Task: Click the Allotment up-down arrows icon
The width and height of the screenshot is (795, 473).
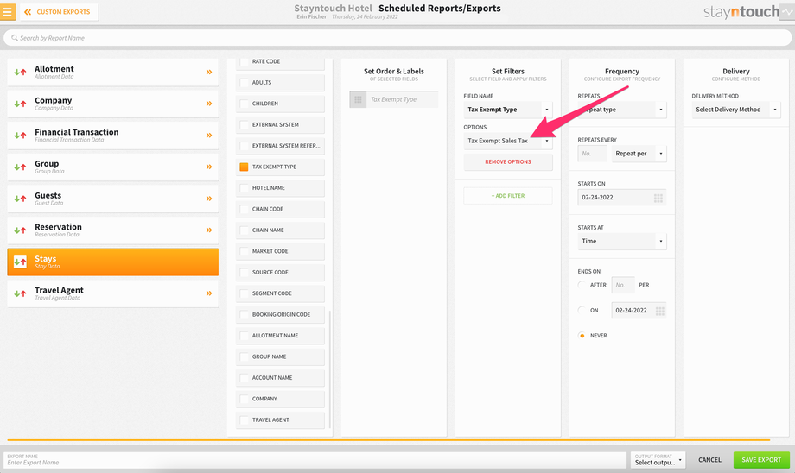Action: click(x=20, y=73)
